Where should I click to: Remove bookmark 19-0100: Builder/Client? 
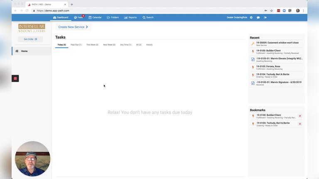[300, 116]
